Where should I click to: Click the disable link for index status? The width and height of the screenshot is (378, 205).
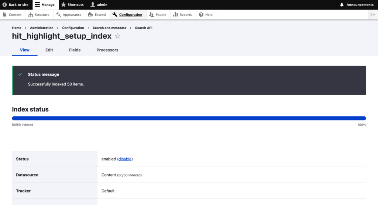point(125,159)
